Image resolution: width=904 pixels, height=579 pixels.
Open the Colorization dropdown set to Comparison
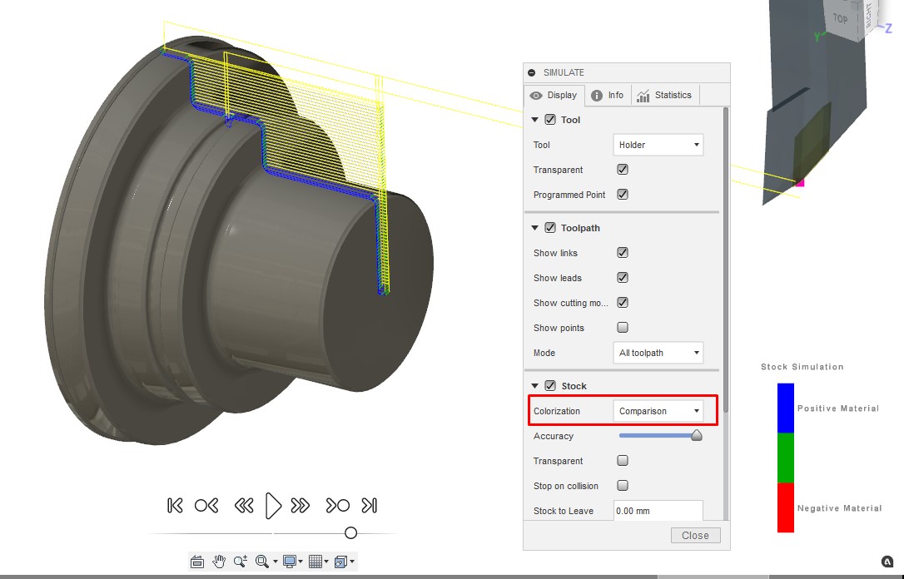click(x=658, y=410)
